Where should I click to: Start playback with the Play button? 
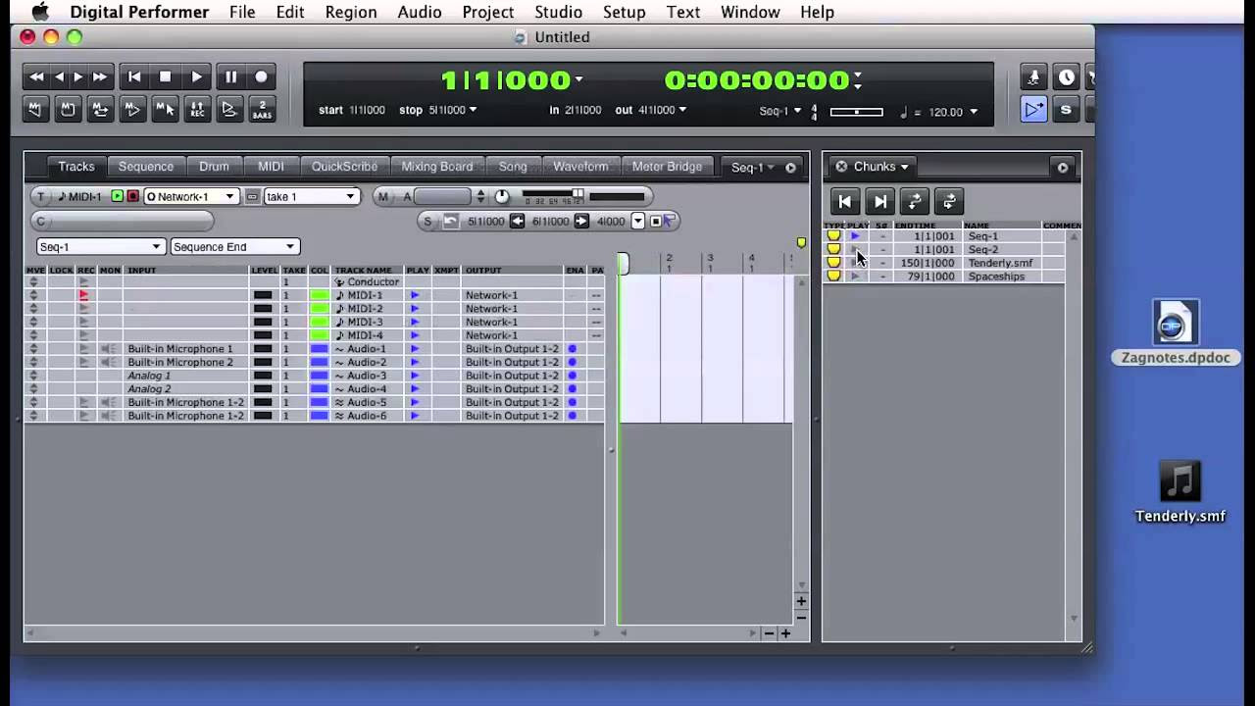pos(197,76)
